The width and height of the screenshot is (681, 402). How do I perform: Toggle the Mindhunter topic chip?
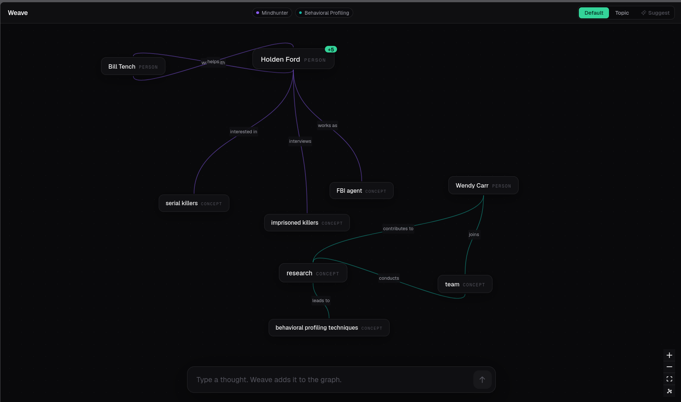(x=272, y=13)
